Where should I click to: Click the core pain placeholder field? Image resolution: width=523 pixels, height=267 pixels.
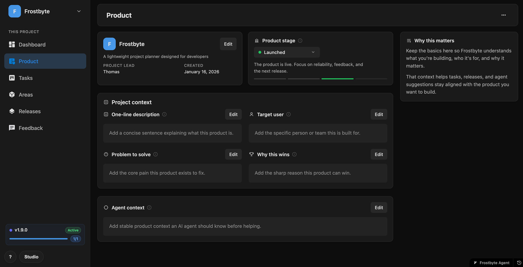pos(172,173)
